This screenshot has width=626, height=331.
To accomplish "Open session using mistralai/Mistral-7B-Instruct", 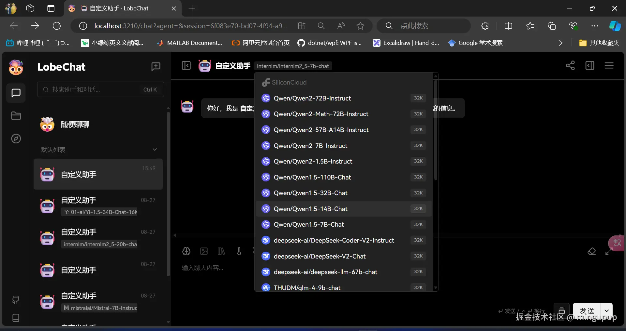I will (98, 302).
